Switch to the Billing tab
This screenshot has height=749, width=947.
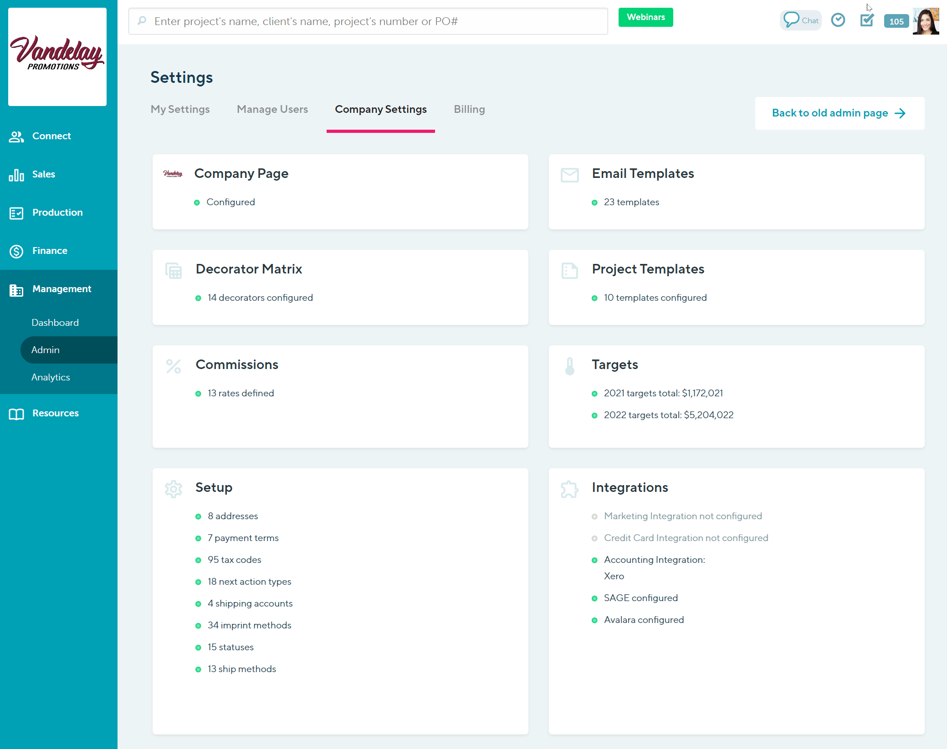pyautogui.click(x=469, y=109)
